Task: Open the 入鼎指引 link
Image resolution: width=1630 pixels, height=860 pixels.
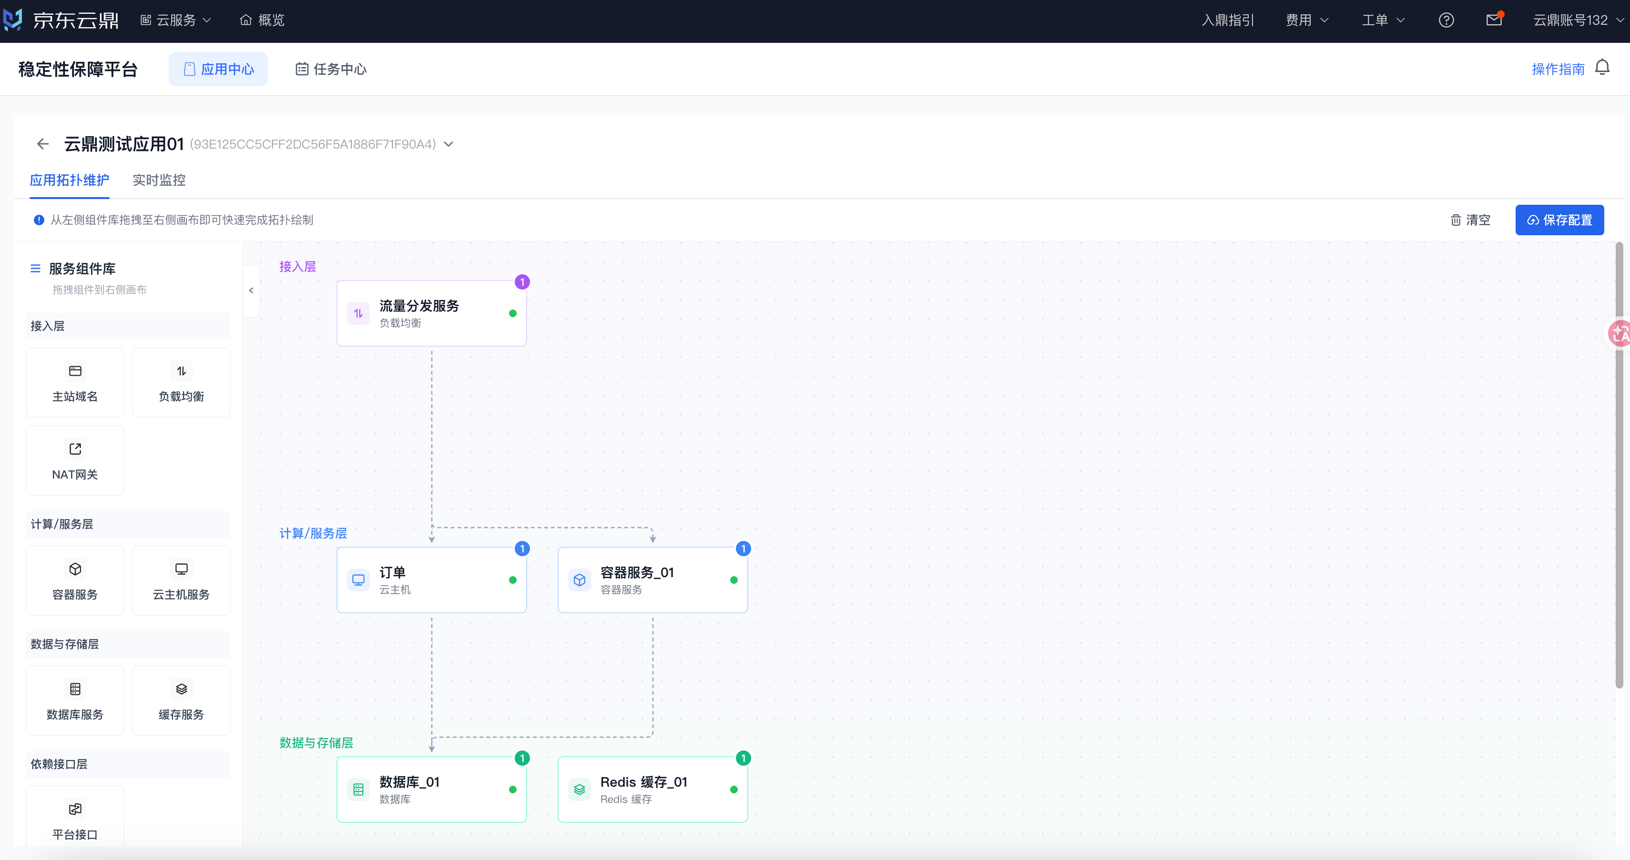Action: tap(1228, 20)
